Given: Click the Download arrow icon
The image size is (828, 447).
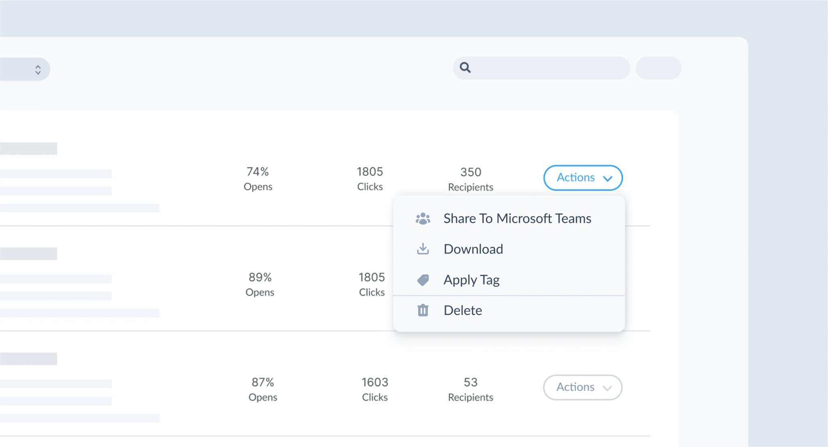Looking at the screenshot, I should [x=423, y=249].
